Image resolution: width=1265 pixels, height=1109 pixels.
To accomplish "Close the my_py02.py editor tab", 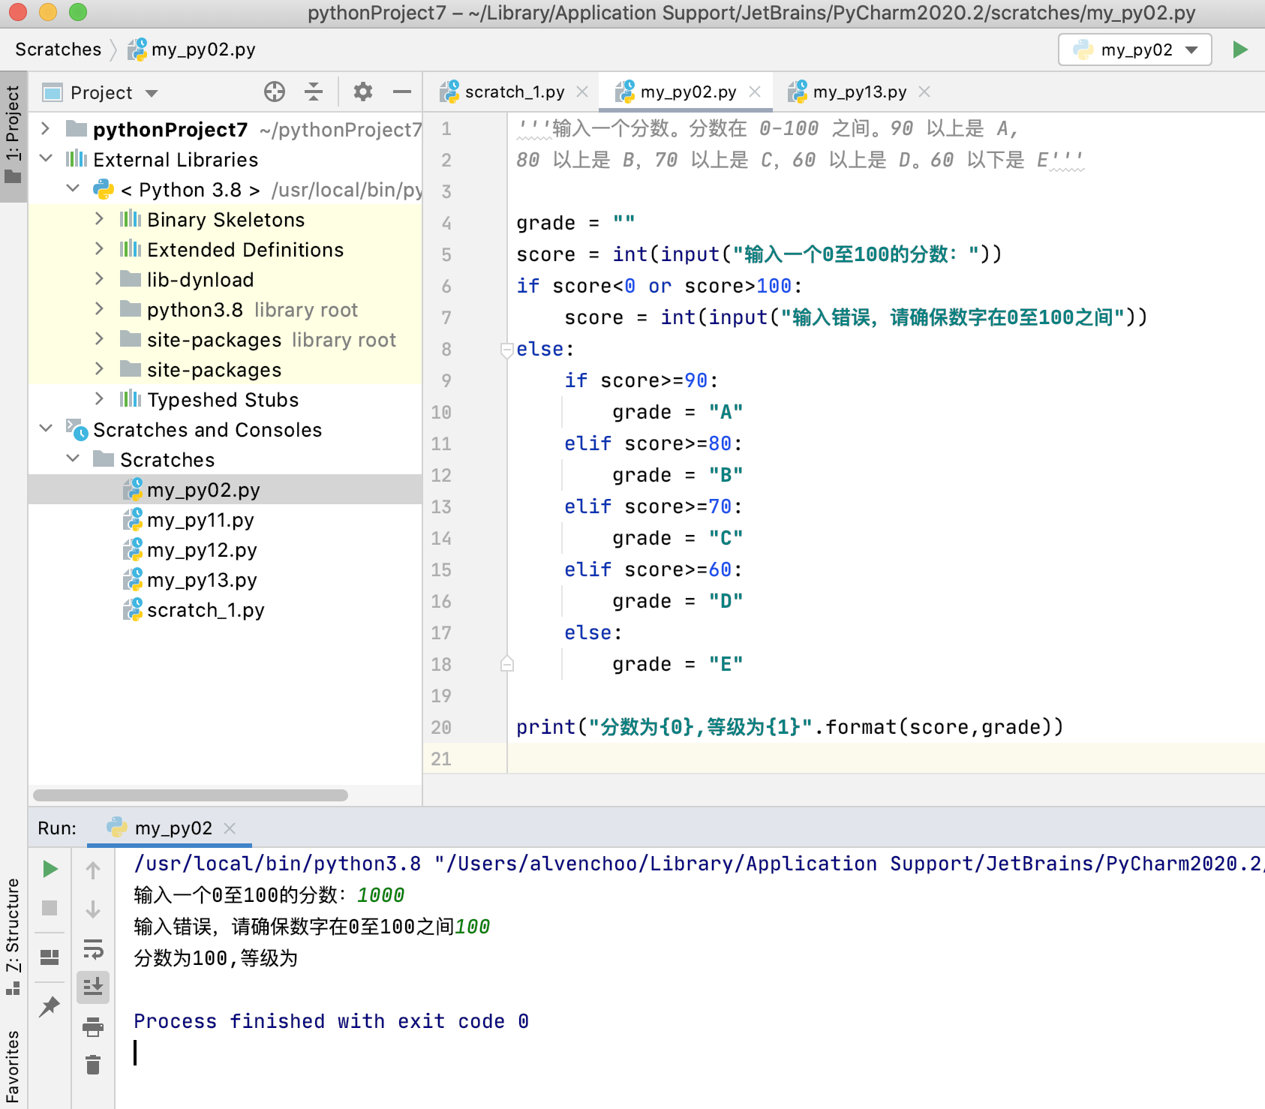I will click(755, 92).
